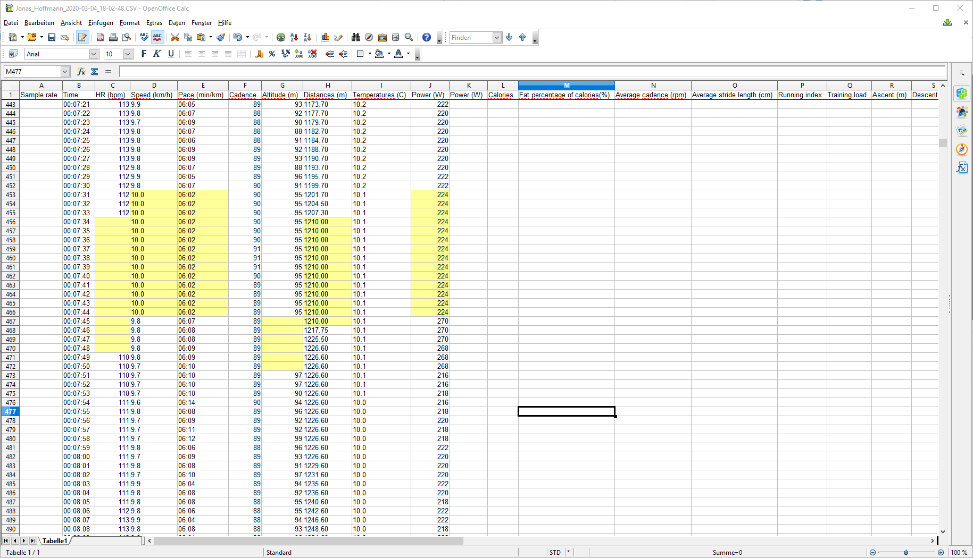Click the Save document icon
Viewport: 973px width, 558px height.
pyautogui.click(x=52, y=37)
